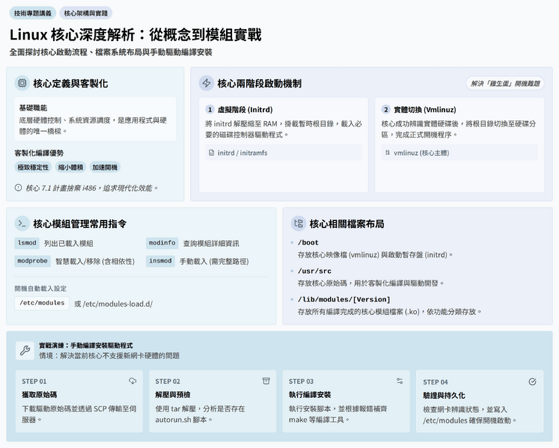Click the cloud download icon in STEP 01

132,381
